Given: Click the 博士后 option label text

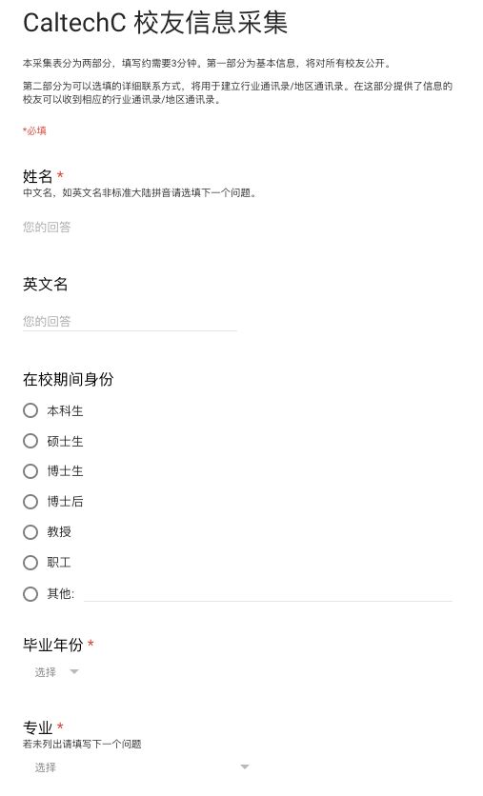Looking at the screenshot, I should pyautogui.click(x=65, y=502).
